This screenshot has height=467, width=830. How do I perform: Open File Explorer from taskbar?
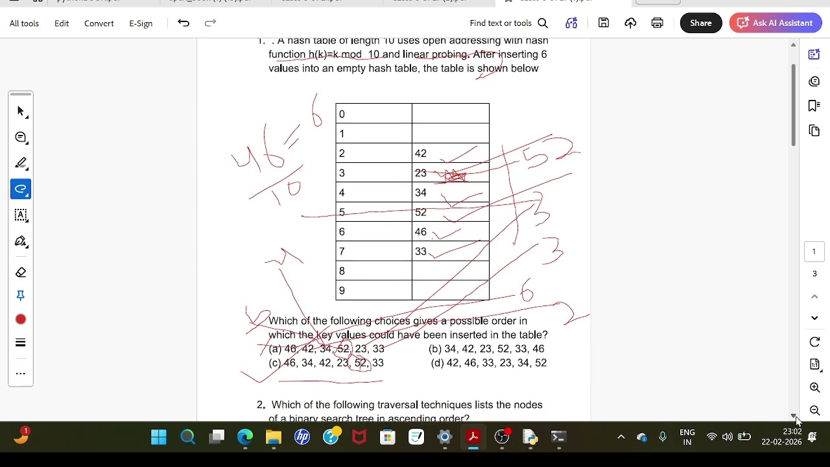(x=274, y=437)
